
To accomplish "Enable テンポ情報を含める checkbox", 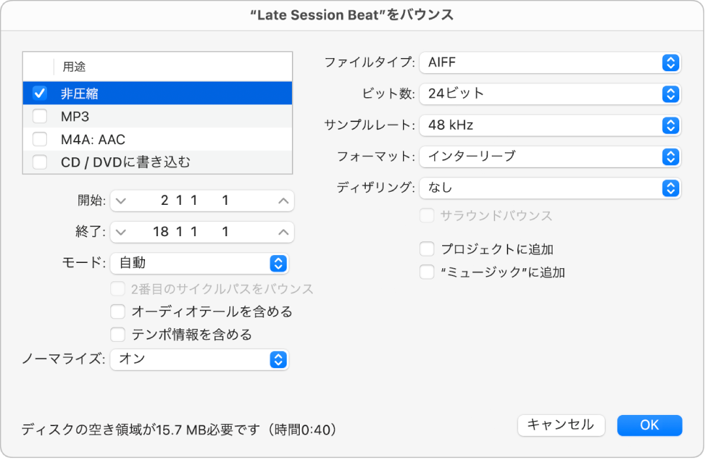I will tap(118, 335).
